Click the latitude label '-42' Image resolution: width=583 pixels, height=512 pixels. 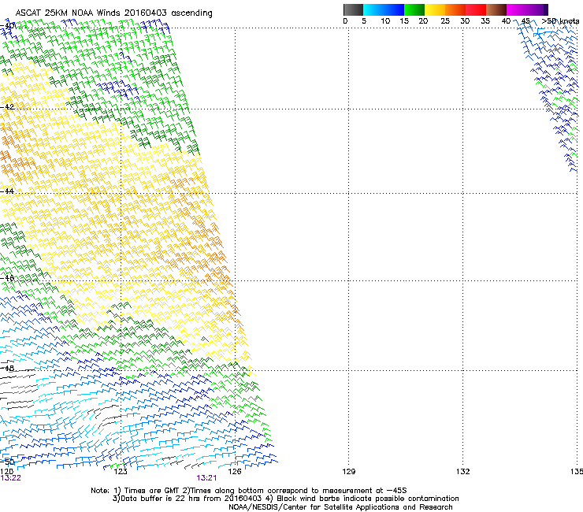click(x=7, y=106)
